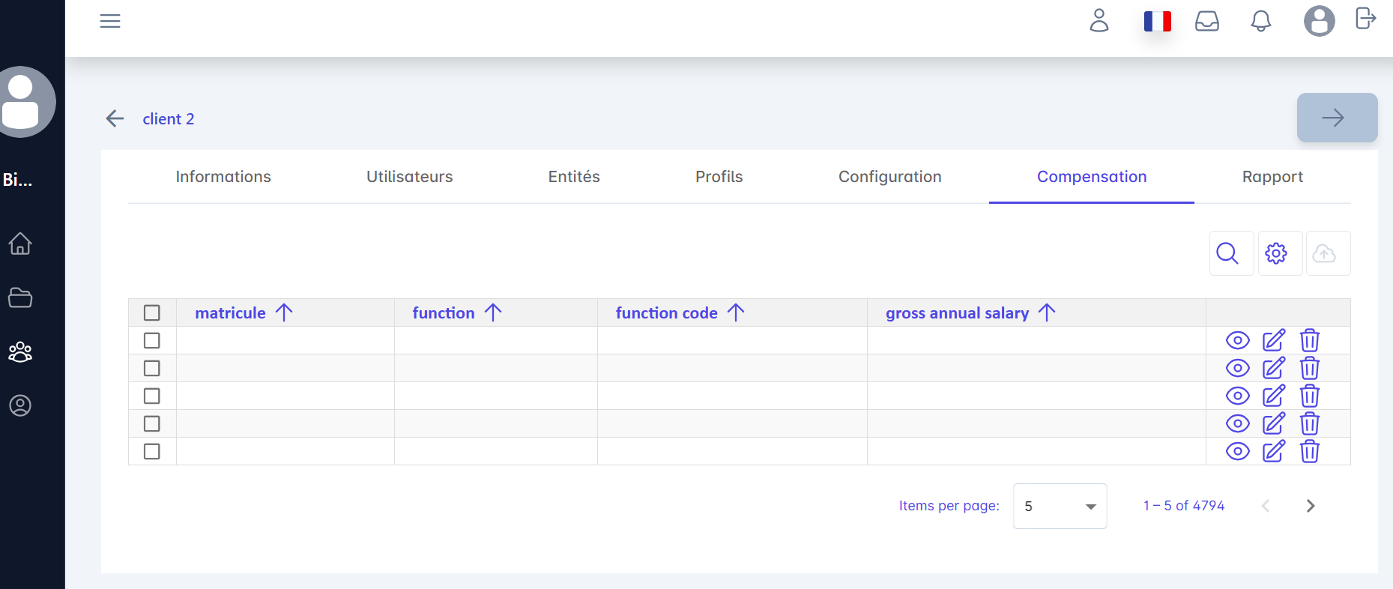Open the inbox tray icon
This screenshot has height=589, width=1393.
(x=1206, y=21)
